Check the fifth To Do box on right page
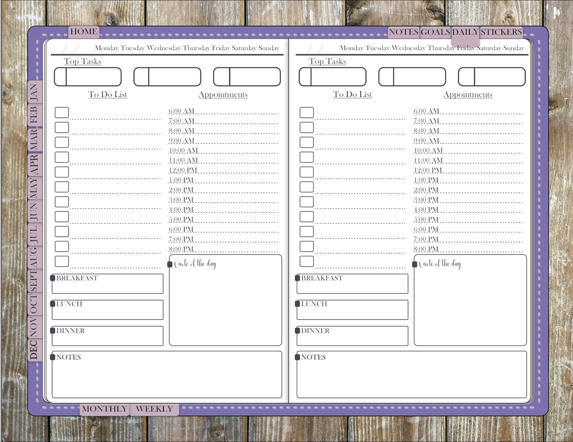This screenshot has width=573, height=442. 307,172
